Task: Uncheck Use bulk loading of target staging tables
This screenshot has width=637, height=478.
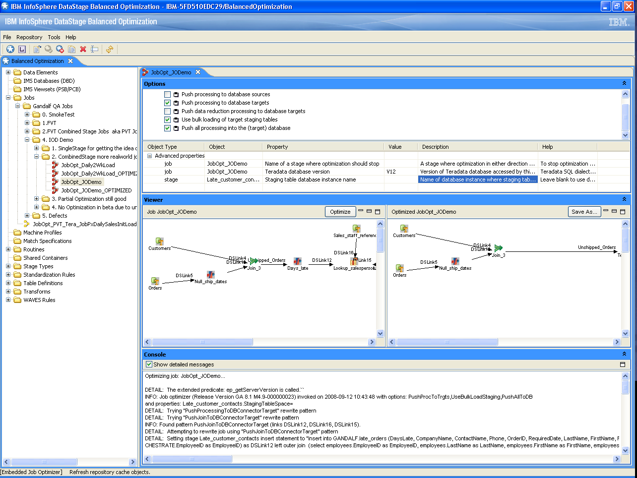Action: [168, 119]
